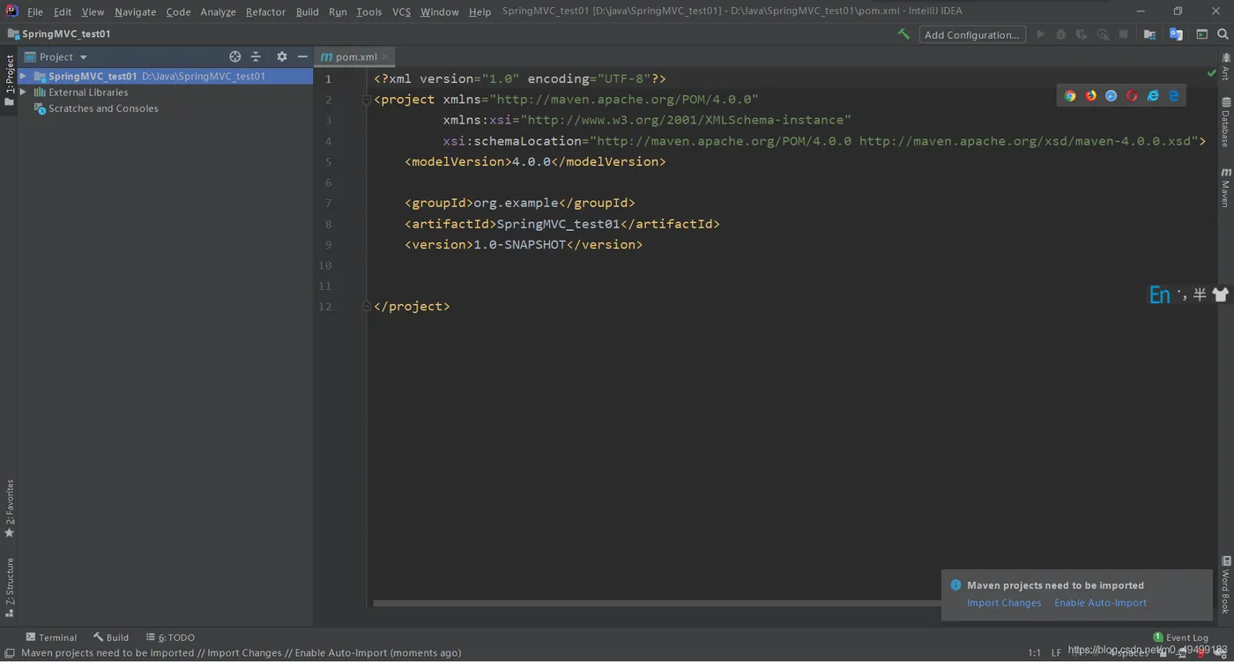Expand External Libraries tree node

(24, 93)
